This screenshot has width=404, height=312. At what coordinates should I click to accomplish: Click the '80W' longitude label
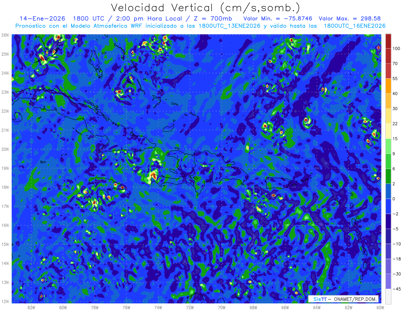(63, 307)
